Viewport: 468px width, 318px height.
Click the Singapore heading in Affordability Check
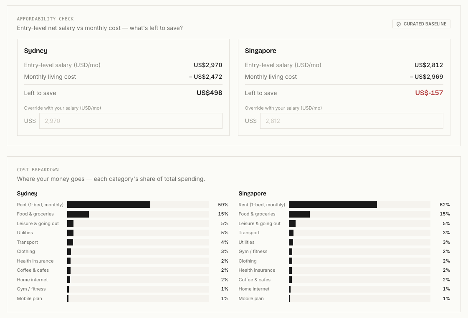pos(260,51)
